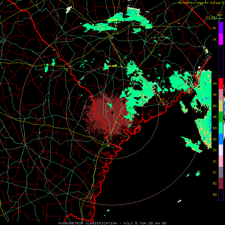225x225 pixels.
Task: Click the ND legend label
Action: pos(215,195)
